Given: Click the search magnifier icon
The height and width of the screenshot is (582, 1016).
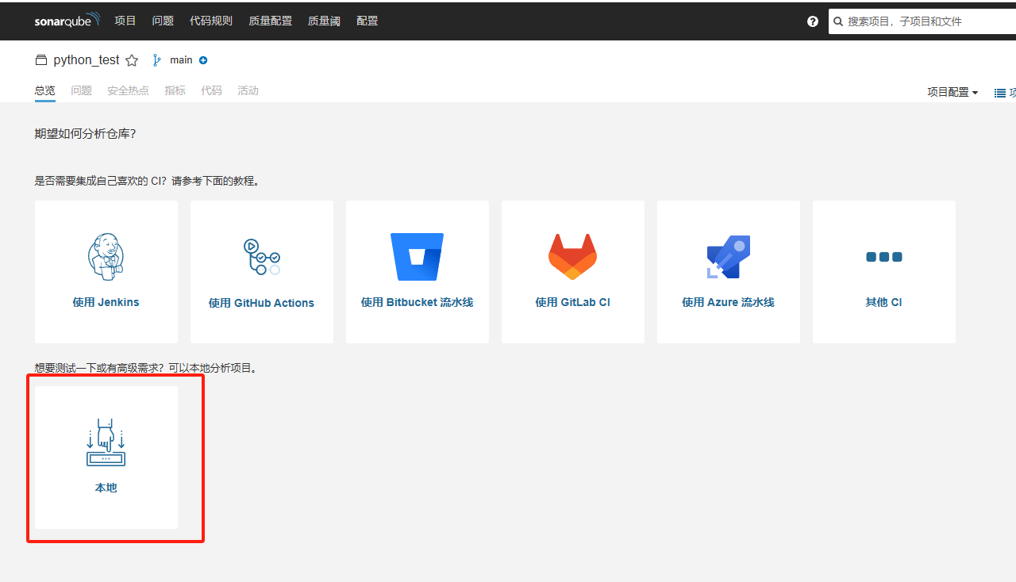Looking at the screenshot, I should (838, 21).
